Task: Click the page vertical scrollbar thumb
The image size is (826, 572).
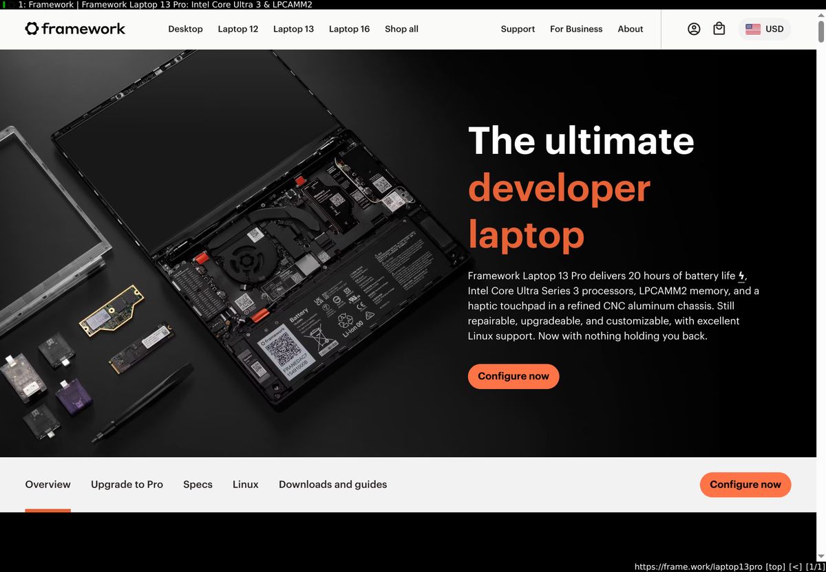Action: click(x=821, y=30)
